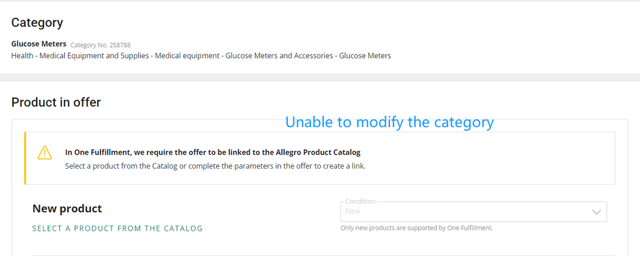Select the bold Glucose Meters category name

pos(39,44)
